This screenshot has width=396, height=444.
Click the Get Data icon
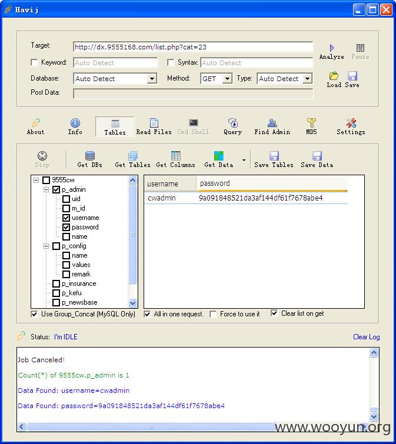[219, 155]
